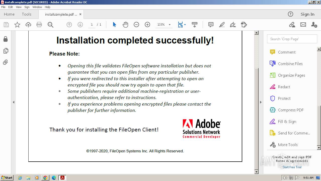Select the Highlight text tool
Screen dimensions: 321x181
[222, 25]
